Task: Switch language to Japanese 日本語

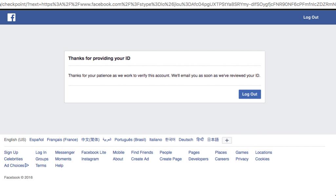Action: coord(213,140)
